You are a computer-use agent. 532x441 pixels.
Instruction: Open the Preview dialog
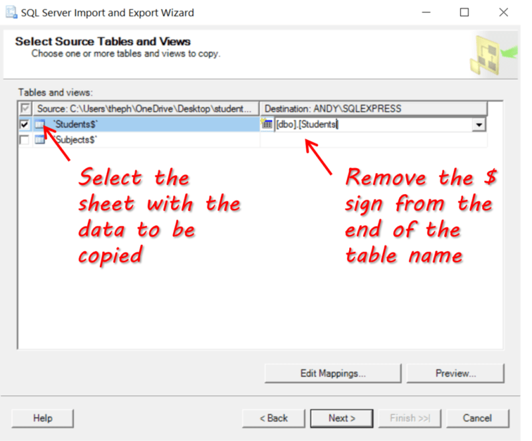click(x=456, y=373)
